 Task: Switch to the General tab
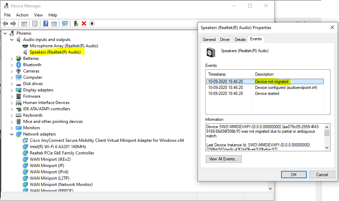(x=209, y=40)
